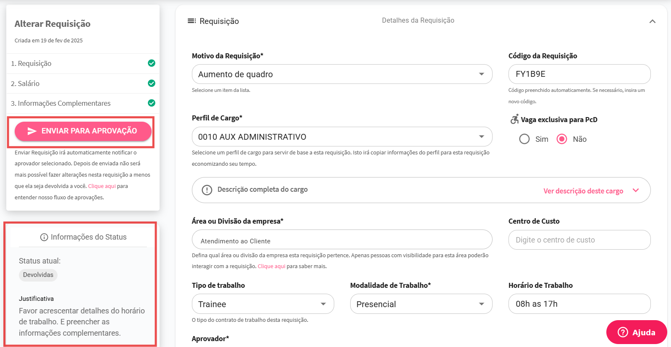Click the green checkmark beside Salário step
Screen dimensions: 671x347
click(152, 83)
